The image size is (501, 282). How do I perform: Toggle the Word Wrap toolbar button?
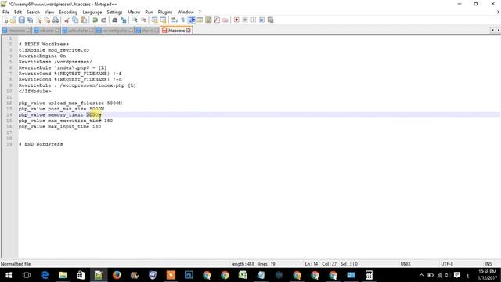[175, 20]
